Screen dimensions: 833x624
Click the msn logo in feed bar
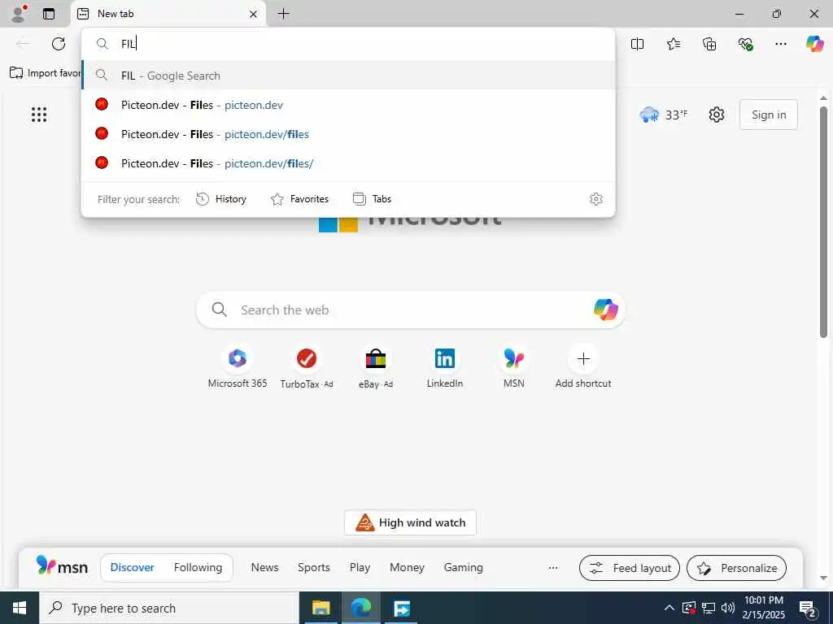click(x=62, y=566)
